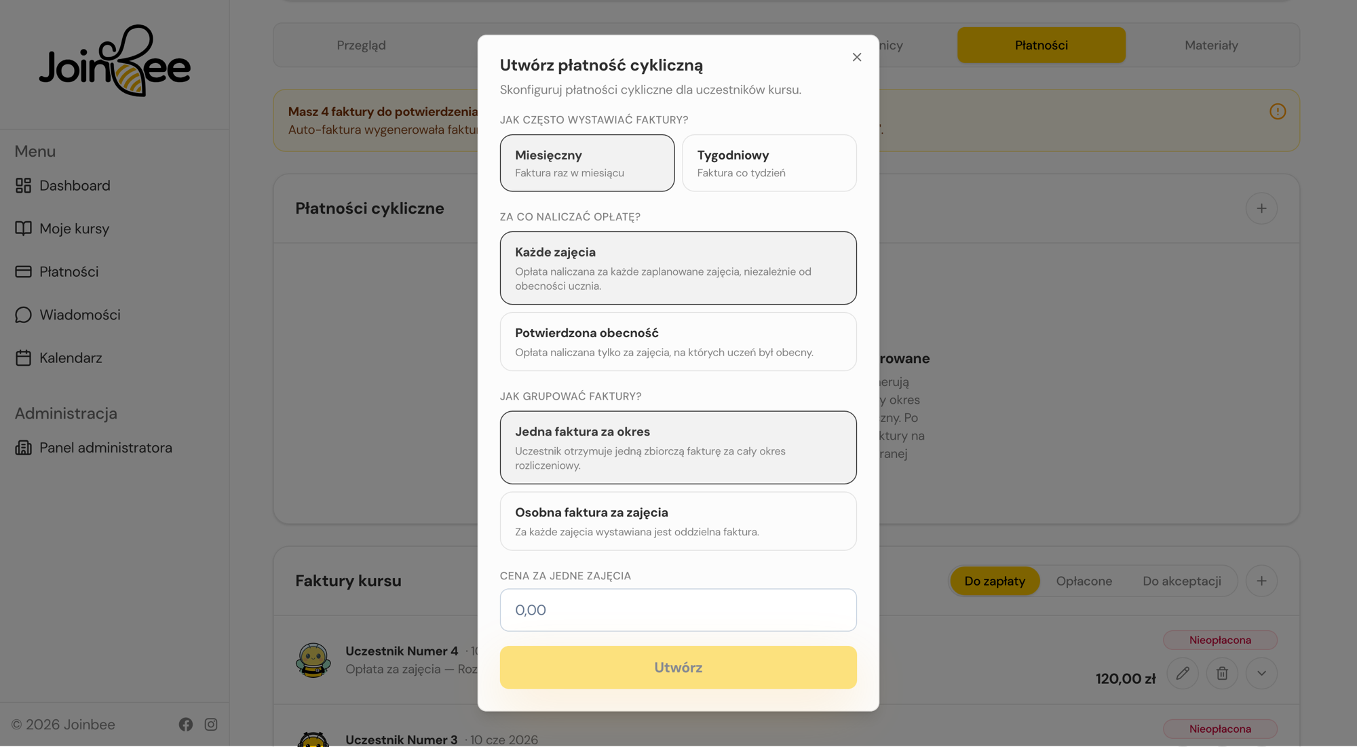The image size is (1357, 747).
Task: Show Opłacone invoices filter
Action: 1084,581
